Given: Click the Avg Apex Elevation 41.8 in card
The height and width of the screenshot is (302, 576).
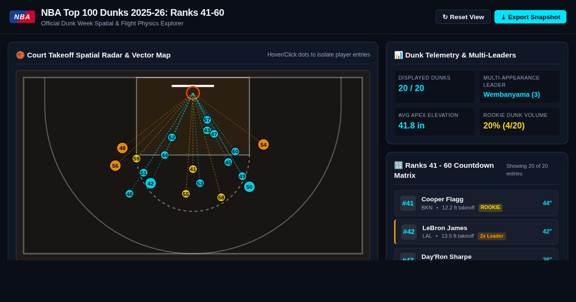Looking at the screenshot, I should (x=434, y=122).
